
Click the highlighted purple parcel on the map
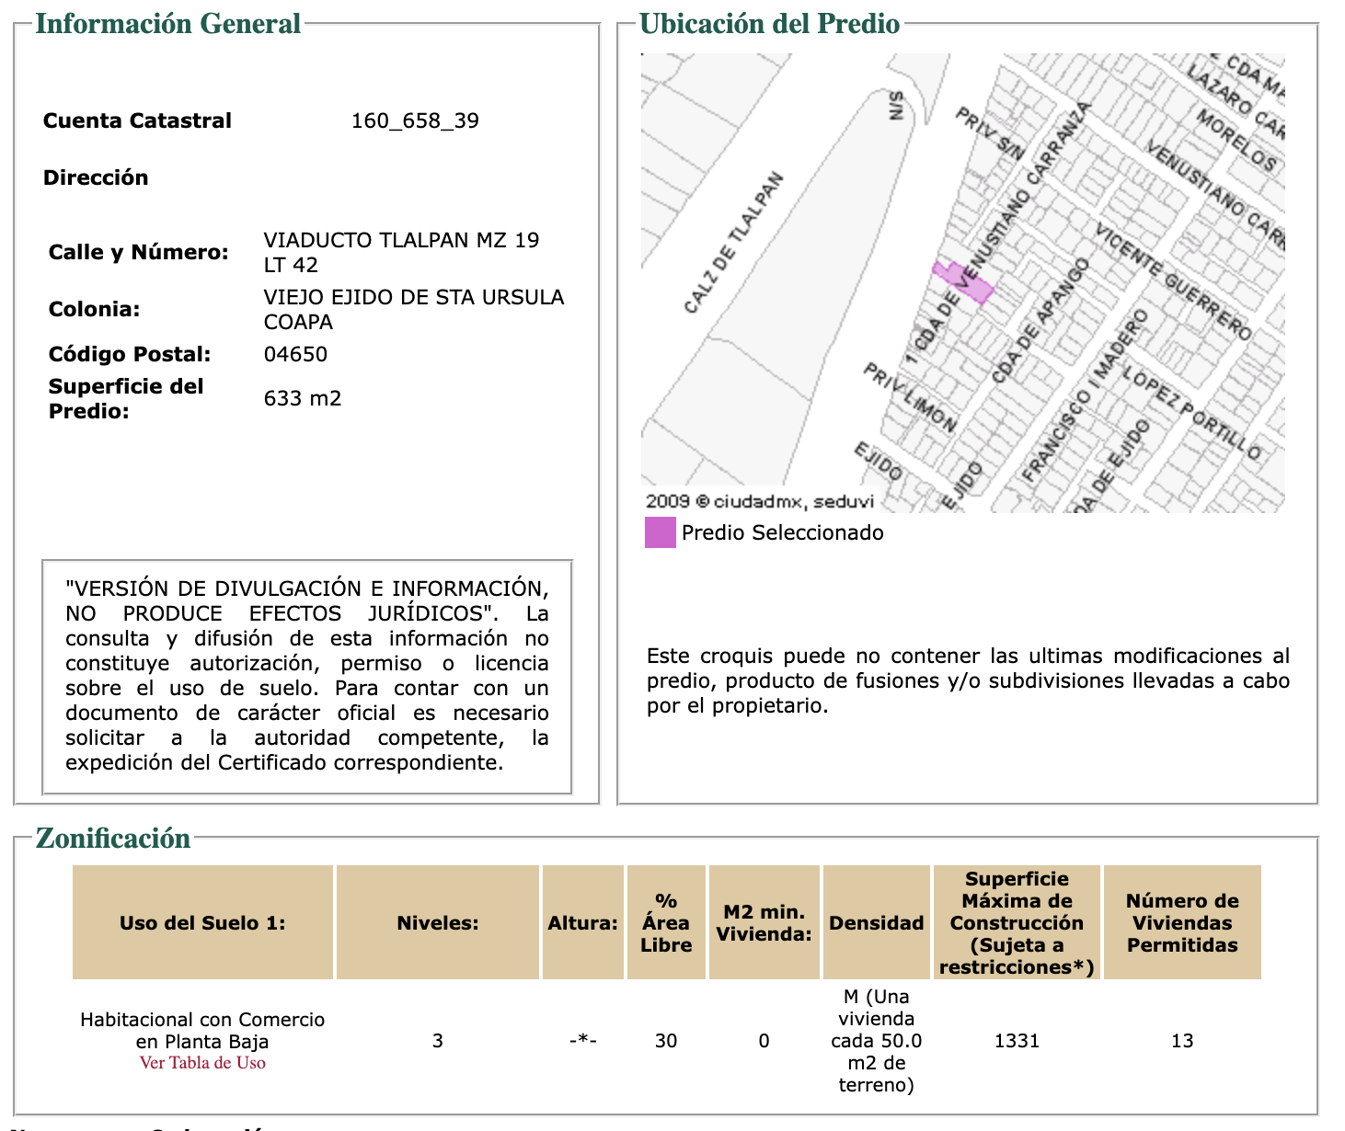[x=964, y=283]
